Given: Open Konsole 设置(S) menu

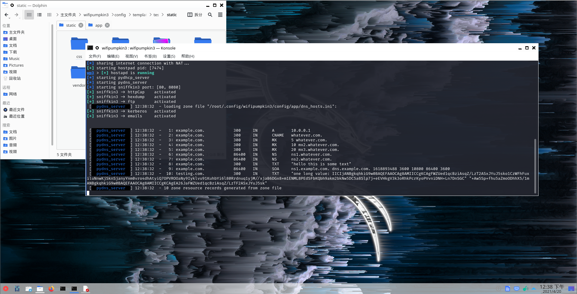Looking at the screenshot, I should (169, 56).
